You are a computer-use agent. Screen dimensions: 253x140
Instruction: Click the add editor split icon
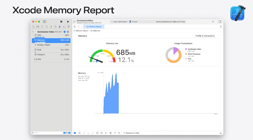pos(221,26)
